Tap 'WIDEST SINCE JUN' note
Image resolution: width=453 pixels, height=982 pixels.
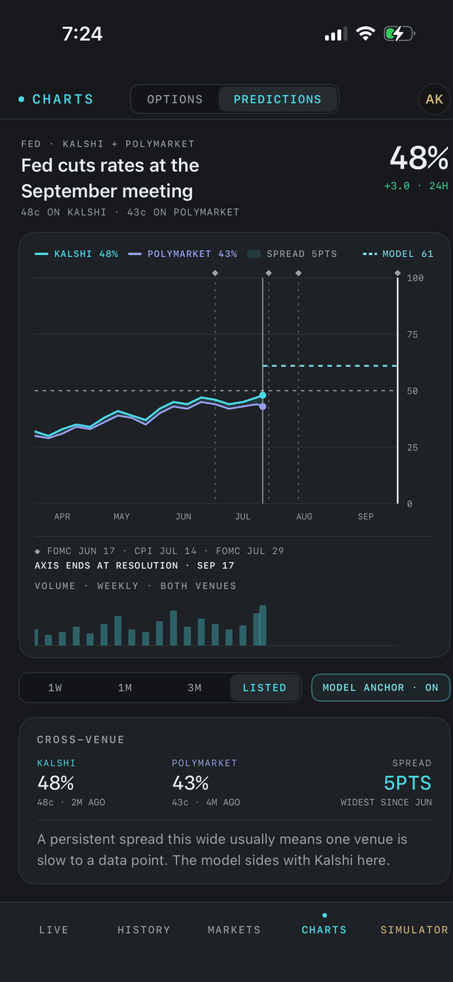click(386, 802)
